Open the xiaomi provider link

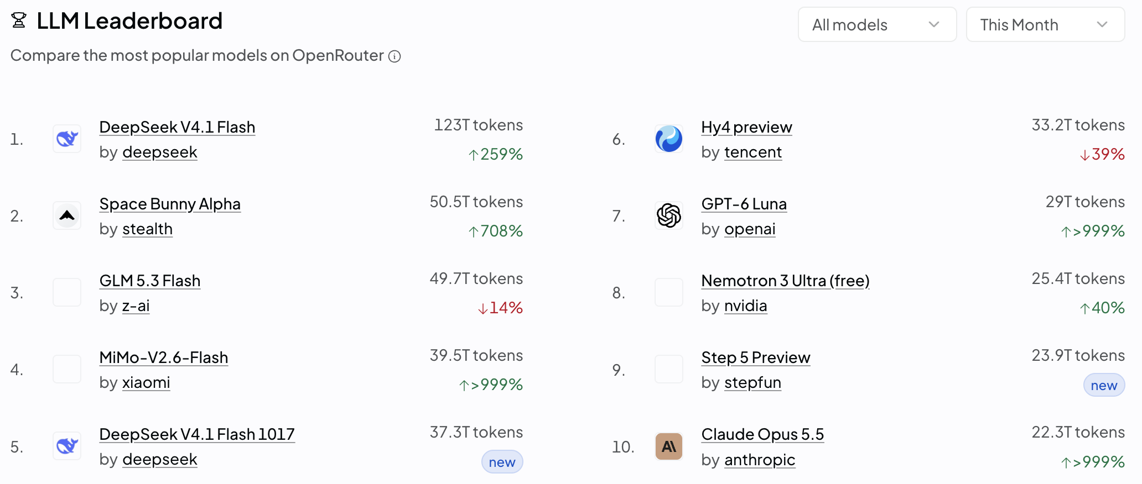pos(146,382)
